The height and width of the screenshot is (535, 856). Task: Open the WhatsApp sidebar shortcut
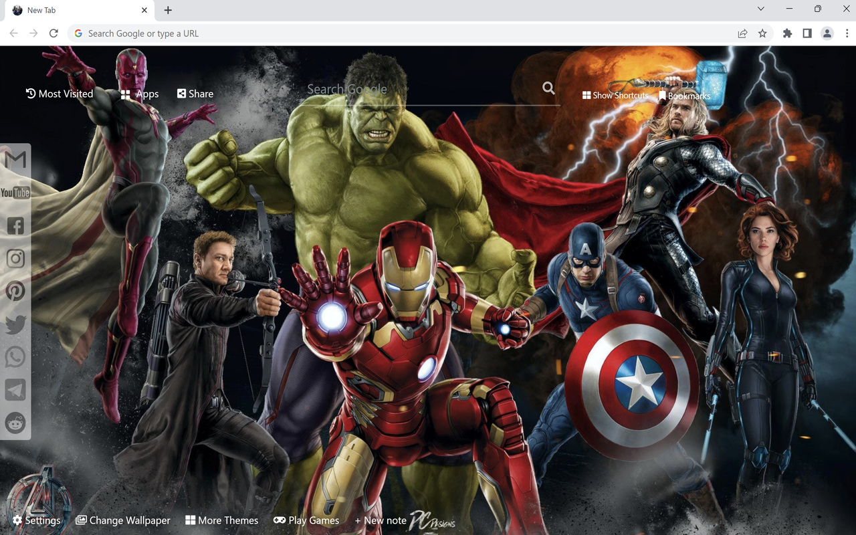15,357
